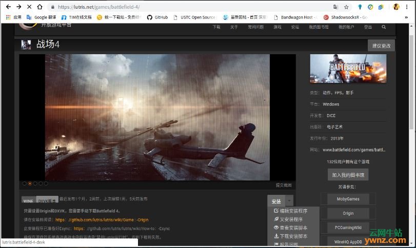
Task: Open the Bandwagon Host bookmark
Action: (295, 17)
